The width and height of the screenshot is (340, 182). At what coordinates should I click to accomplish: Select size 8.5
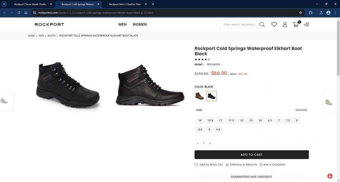point(200,129)
